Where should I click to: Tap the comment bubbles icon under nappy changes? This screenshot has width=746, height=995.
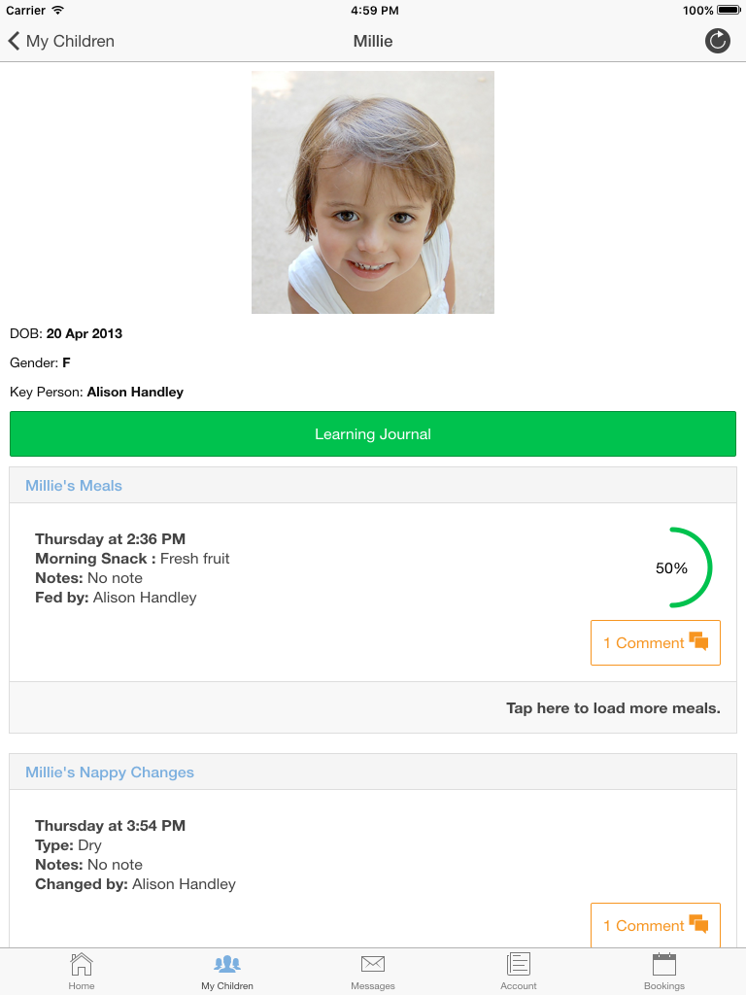[698, 924]
